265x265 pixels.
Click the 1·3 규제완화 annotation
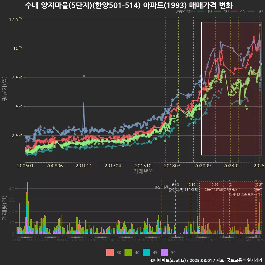click(229, 187)
